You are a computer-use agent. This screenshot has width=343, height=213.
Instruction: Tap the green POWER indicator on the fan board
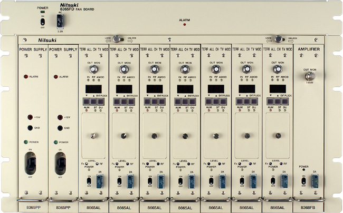coord(43,12)
